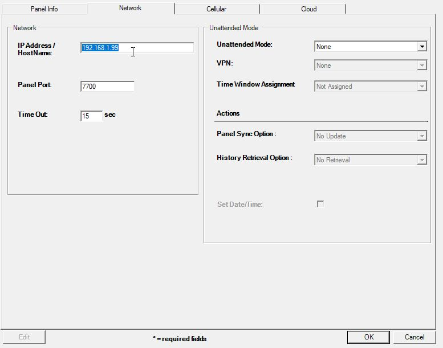Click the Actions section heading
443x348 pixels.
(x=228, y=113)
